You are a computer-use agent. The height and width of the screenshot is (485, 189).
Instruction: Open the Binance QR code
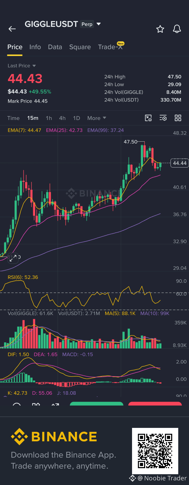pos(155,451)
